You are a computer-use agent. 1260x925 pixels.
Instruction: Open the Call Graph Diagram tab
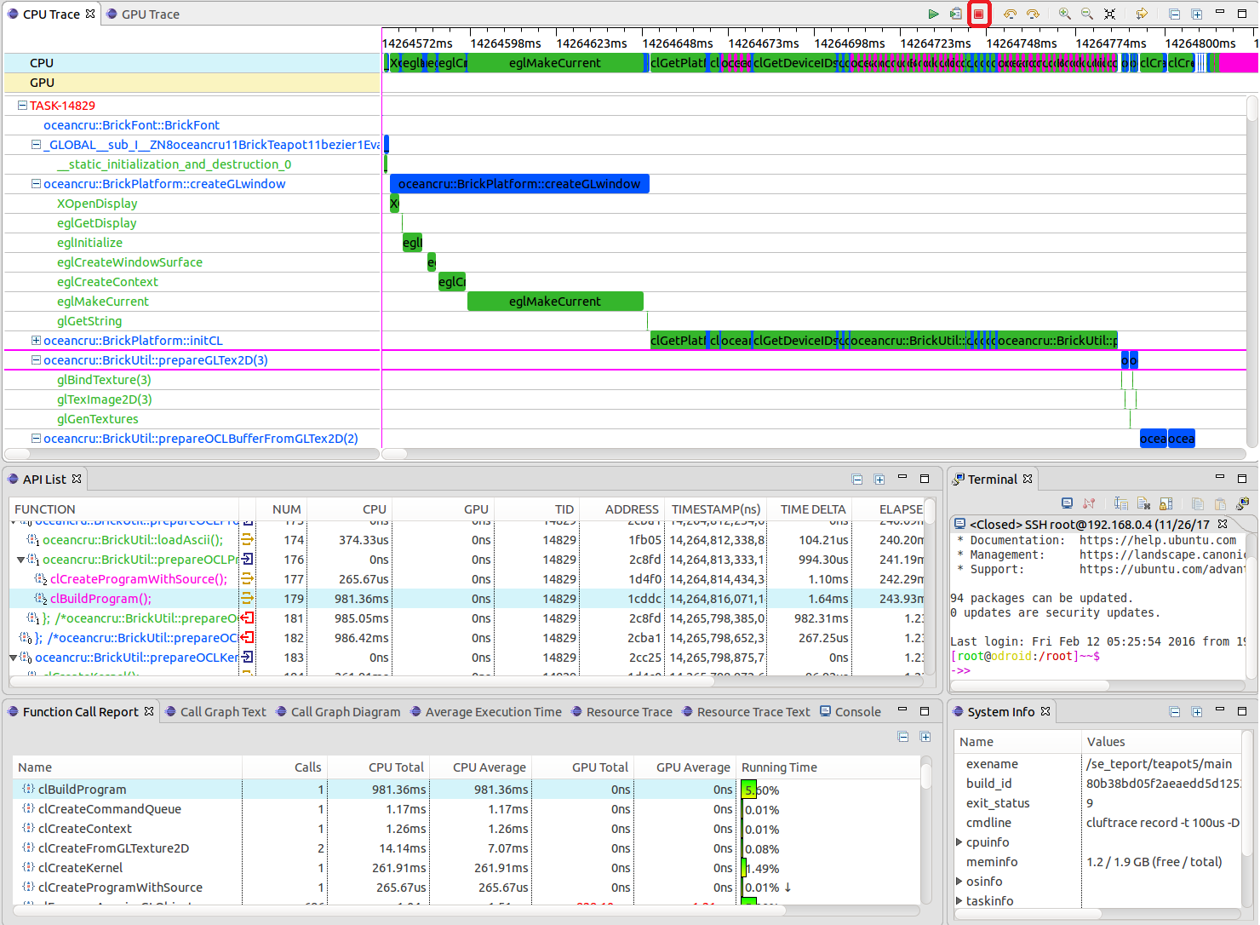(345, 712)
